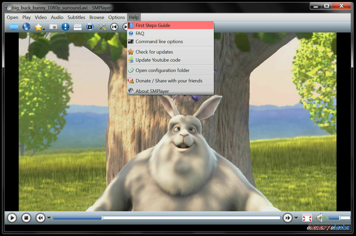Image resolution: width=356 pixels, height=236 pixels.
Task: Open the Open menu
Action: click(12, 17)
